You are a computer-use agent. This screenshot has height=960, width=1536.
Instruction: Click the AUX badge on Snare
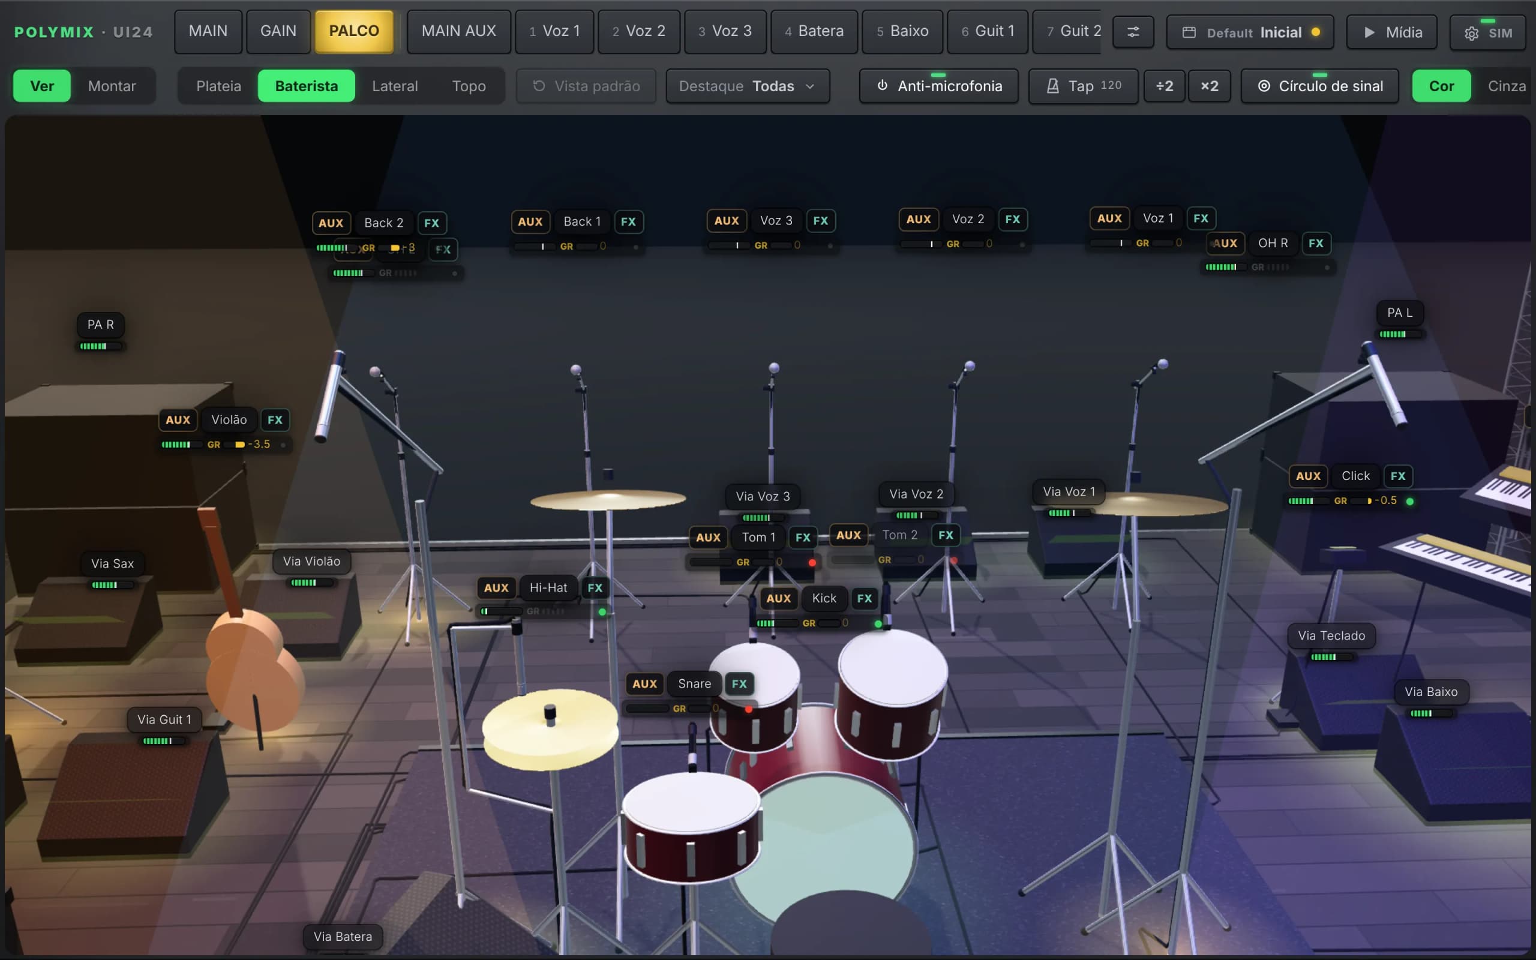644,684
